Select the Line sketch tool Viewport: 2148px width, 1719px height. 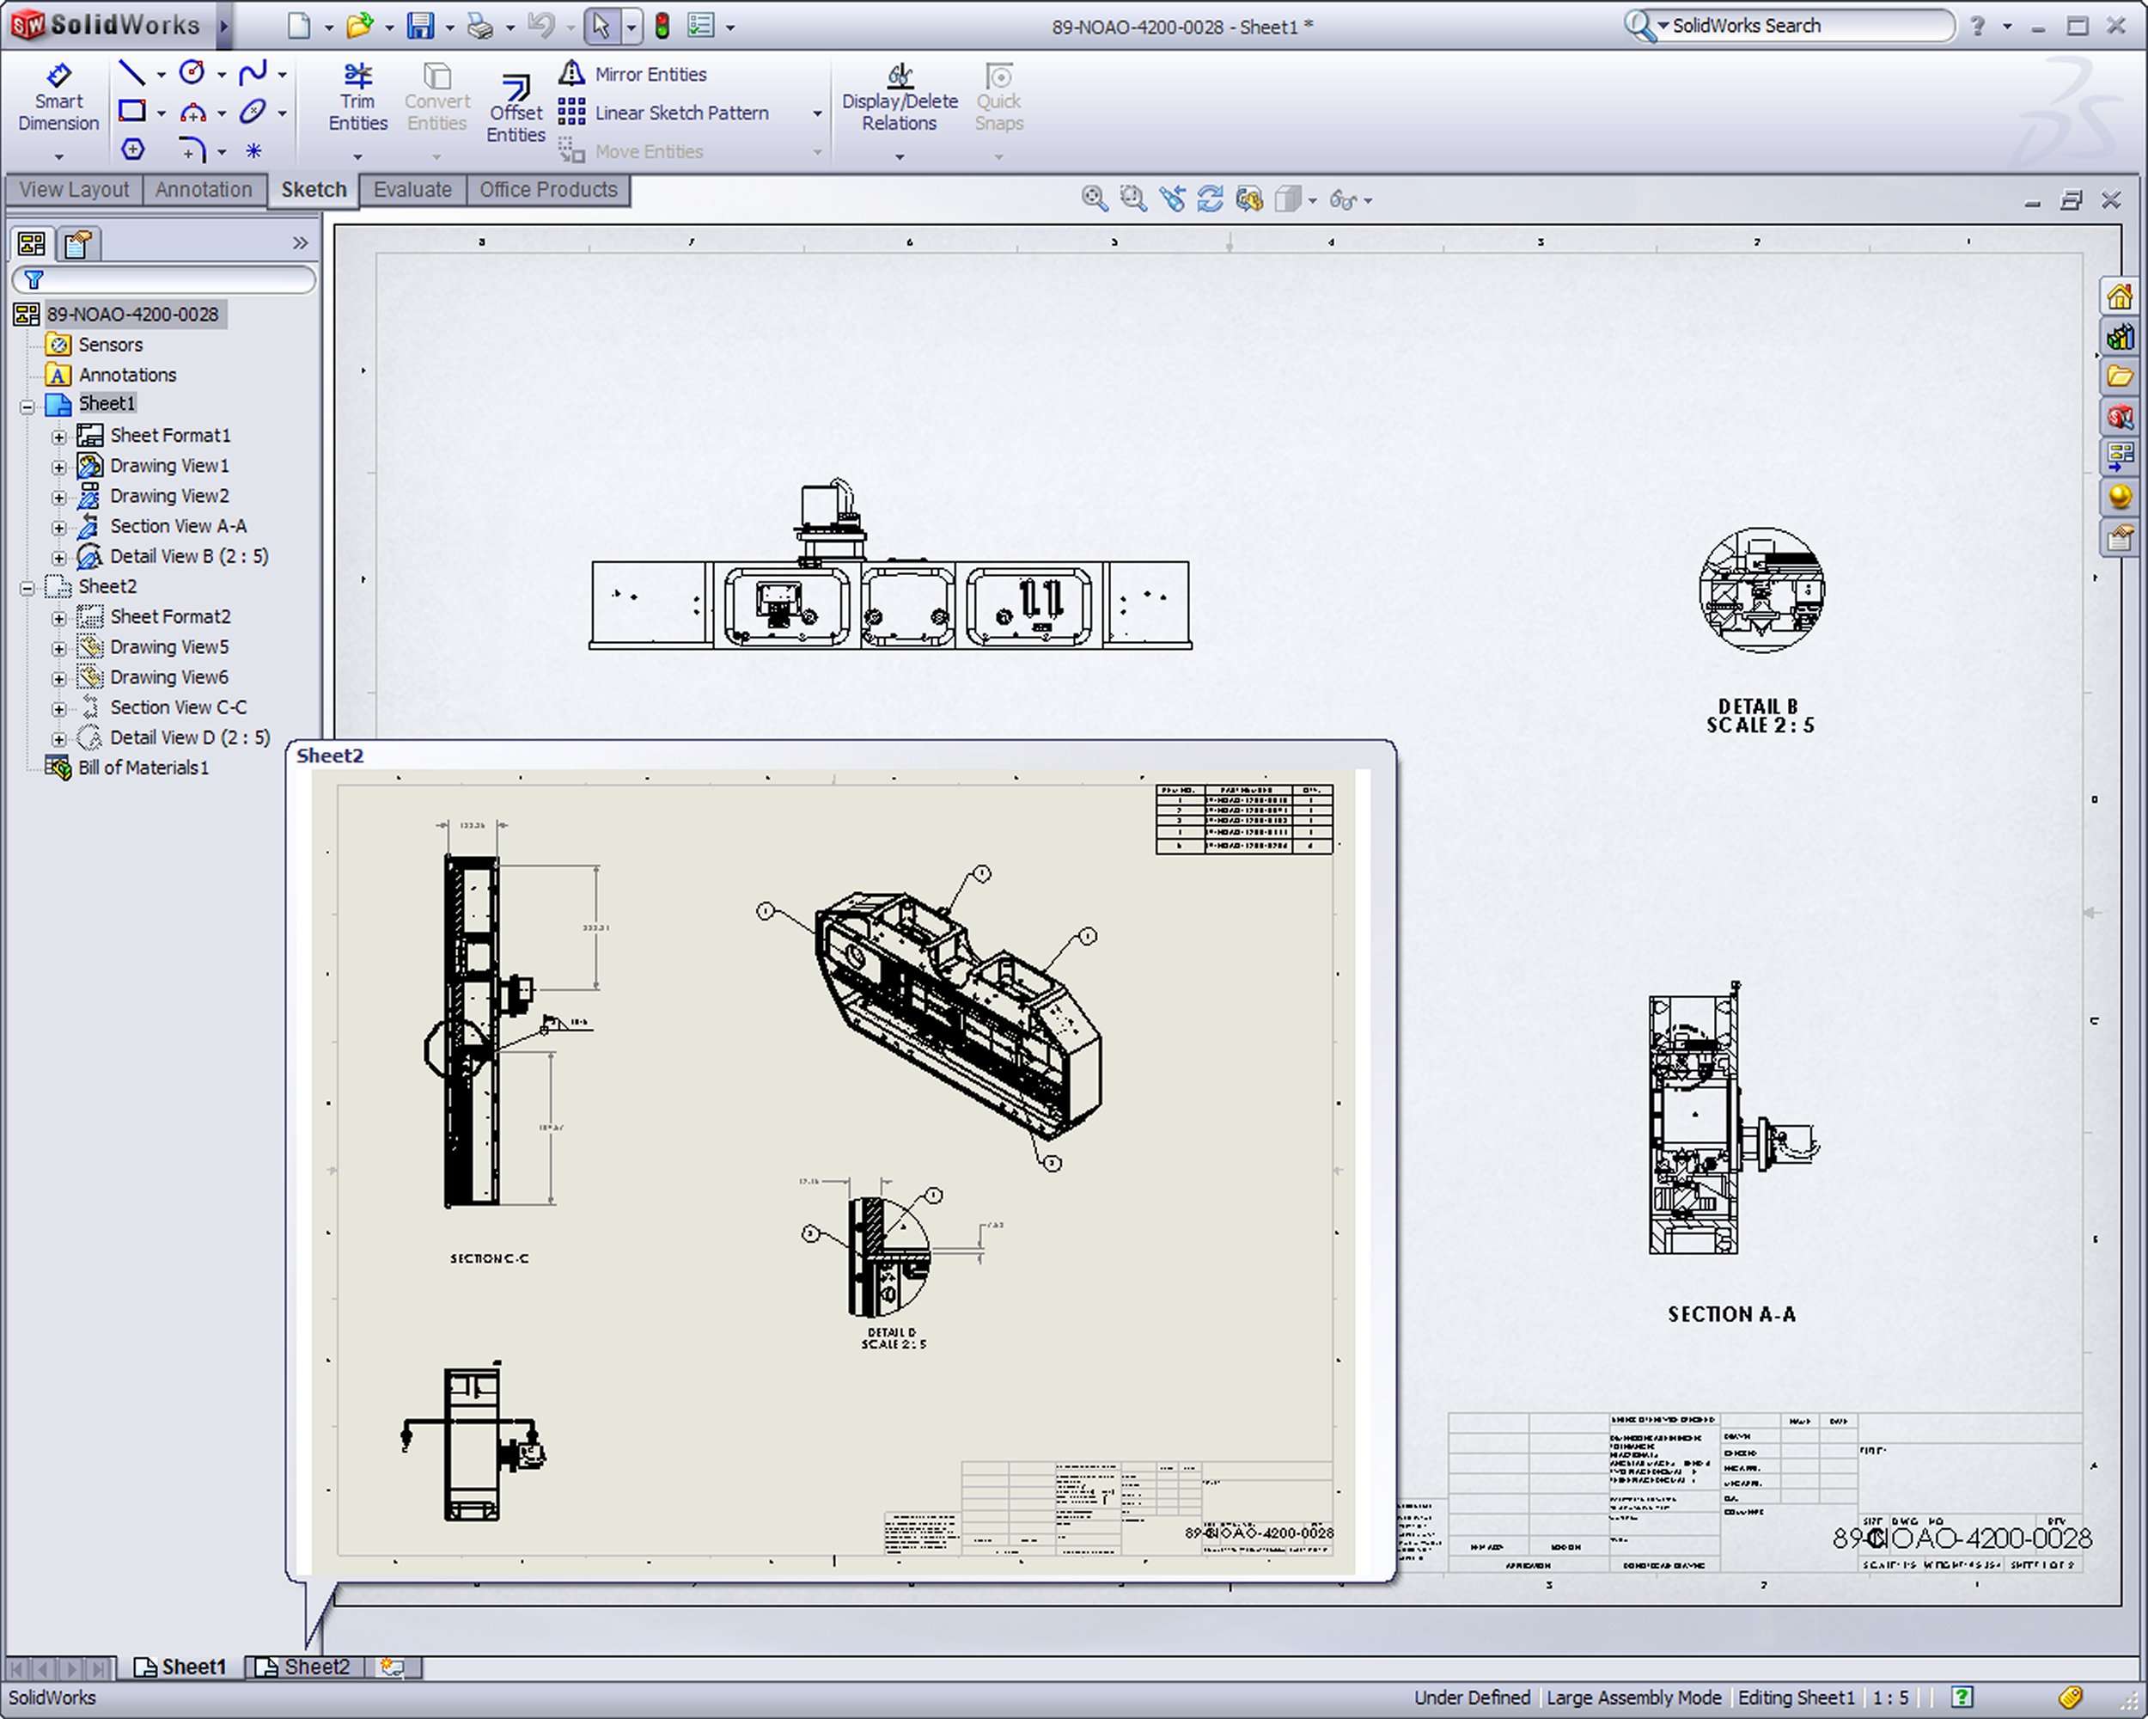coord(131,73)
